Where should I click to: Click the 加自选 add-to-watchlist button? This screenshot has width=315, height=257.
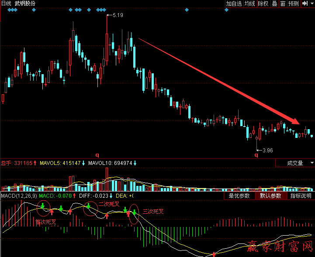pos(234,3)
